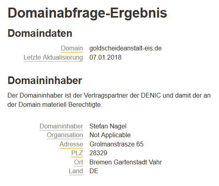Click the bold Domaininhaber section heading
This screenshot has width=219, height=186.
(45, 80)
